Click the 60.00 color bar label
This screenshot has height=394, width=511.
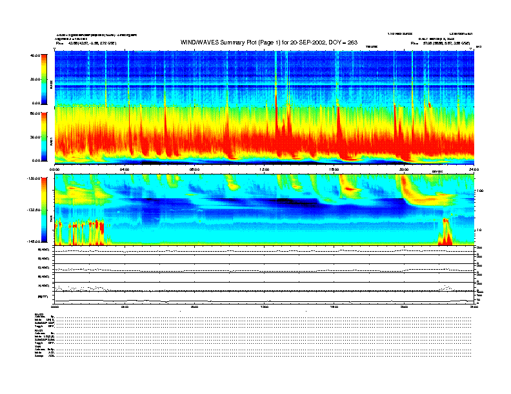click(x=35, y=113)
